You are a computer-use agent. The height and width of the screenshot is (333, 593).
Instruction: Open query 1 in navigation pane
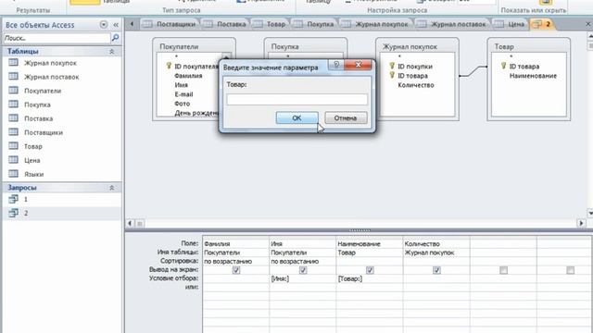coord(26,199)
